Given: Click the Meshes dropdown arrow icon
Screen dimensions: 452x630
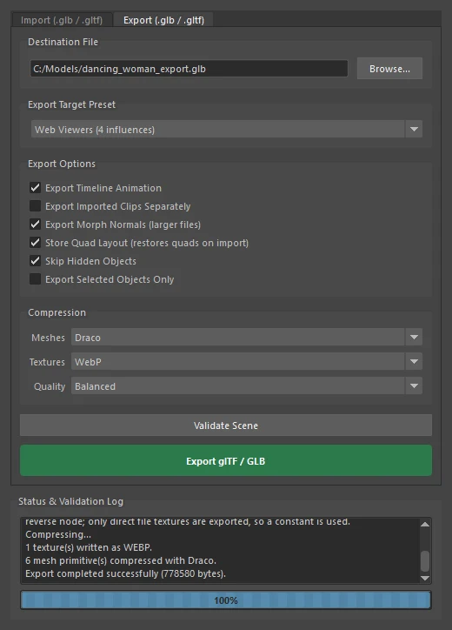Looking at the screenshot, I should 414,337.
